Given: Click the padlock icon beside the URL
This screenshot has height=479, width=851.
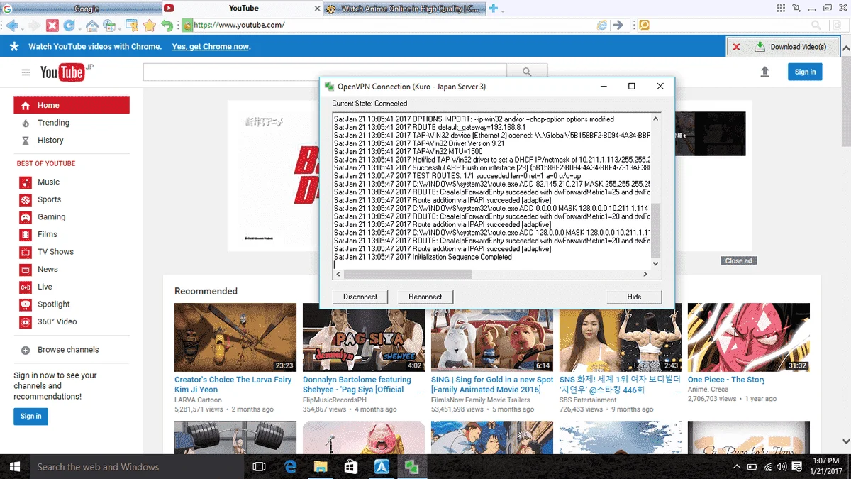Looking at the screenshot, I should pos(187,25).
